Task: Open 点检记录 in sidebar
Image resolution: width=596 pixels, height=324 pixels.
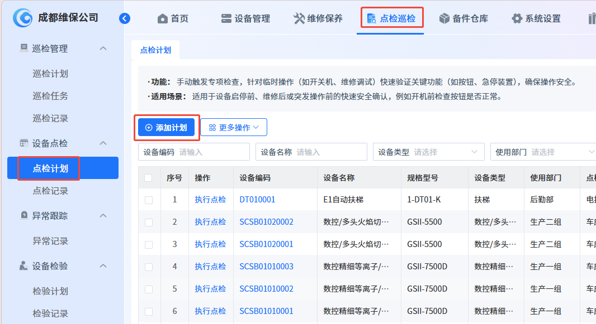Action: tap(50, 191)
